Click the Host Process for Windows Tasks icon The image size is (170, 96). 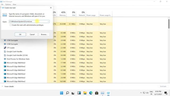[x=5, y=59]
